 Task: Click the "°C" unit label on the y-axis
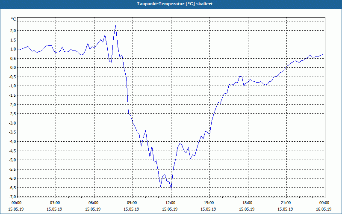[14, 19]
